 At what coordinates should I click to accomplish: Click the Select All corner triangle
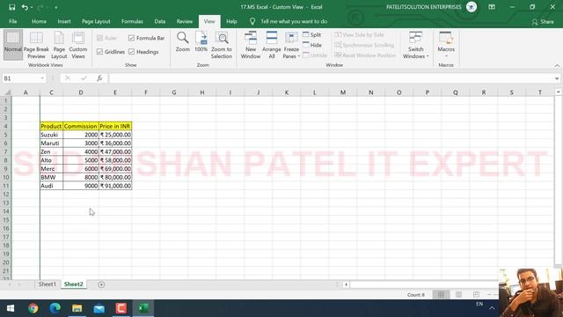pyautogui.click(x=7, y=92)
